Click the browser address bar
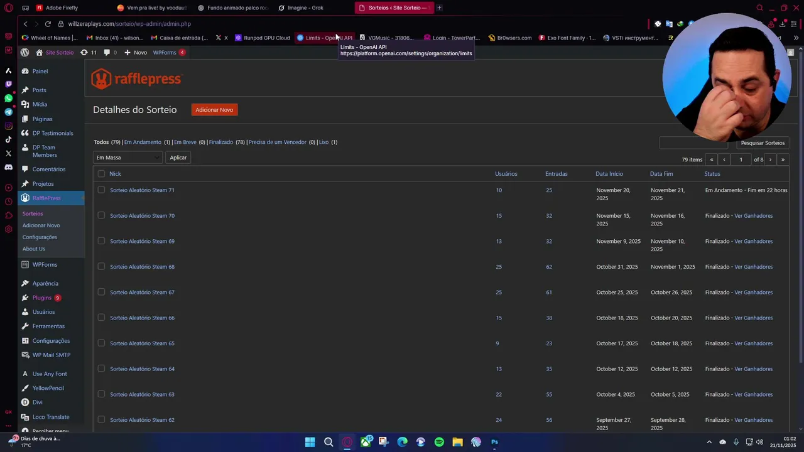This screenshot has height=452, width=804. 352,24
